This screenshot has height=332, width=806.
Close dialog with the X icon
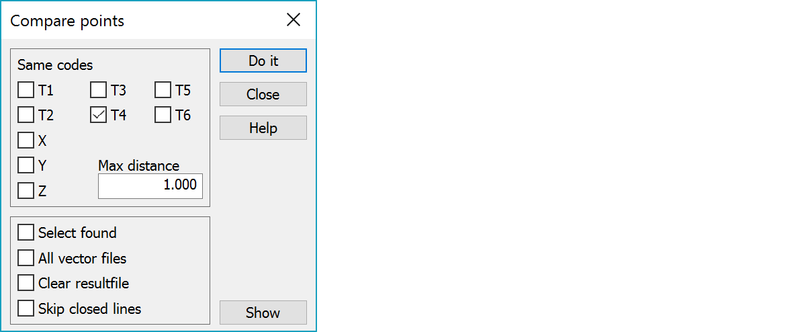click(294, 20)
